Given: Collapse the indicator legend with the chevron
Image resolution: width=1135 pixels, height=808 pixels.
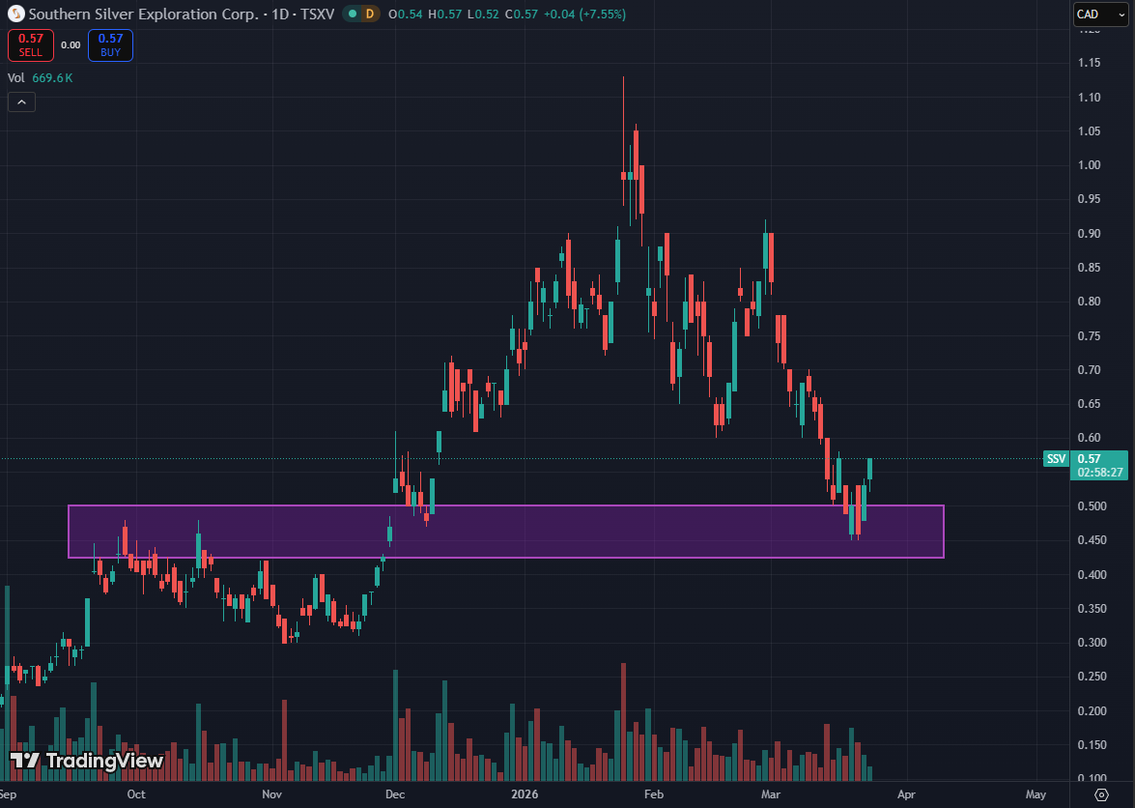Looking at the screenshot, I should (x=21, y=102).
